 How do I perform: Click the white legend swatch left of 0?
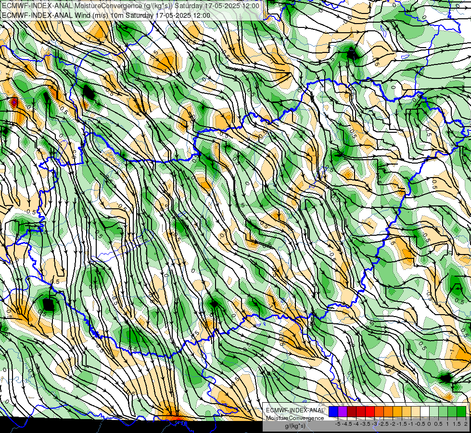[425, 411]
